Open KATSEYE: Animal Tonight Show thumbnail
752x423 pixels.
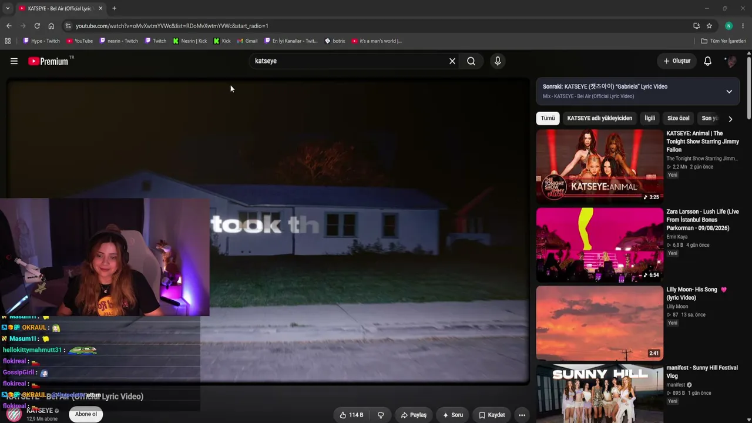(600, 166)
